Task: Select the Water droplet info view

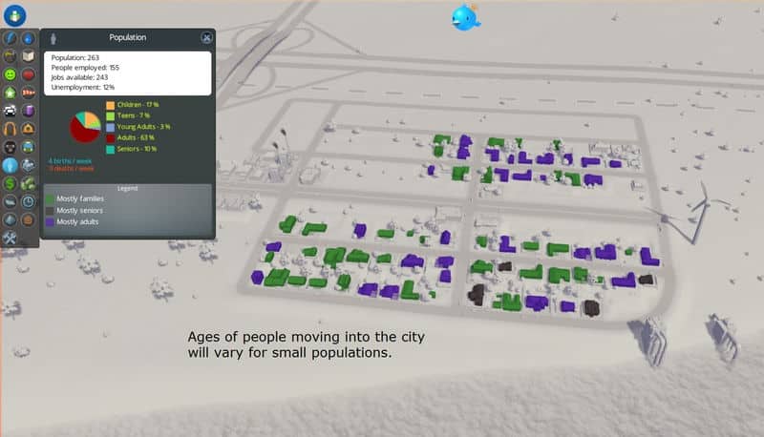Action: [28, 38]
